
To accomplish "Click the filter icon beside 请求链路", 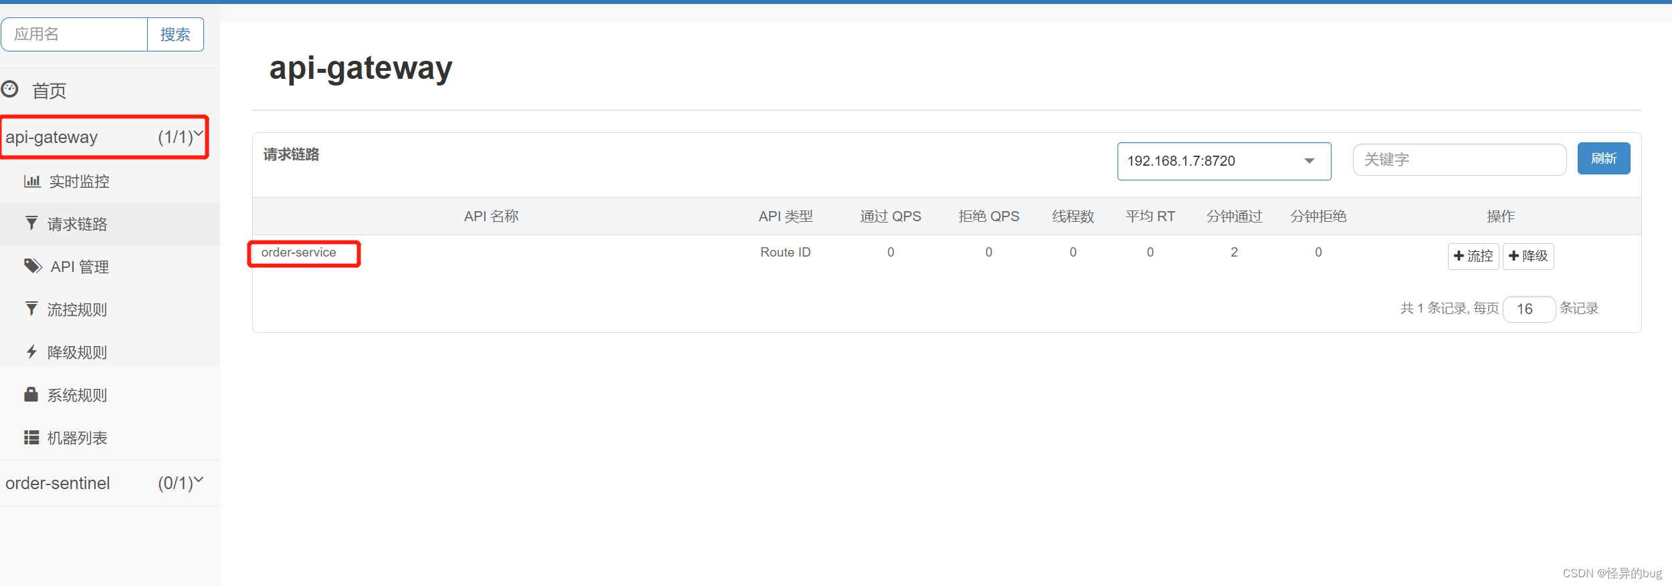I will (31, 223).
